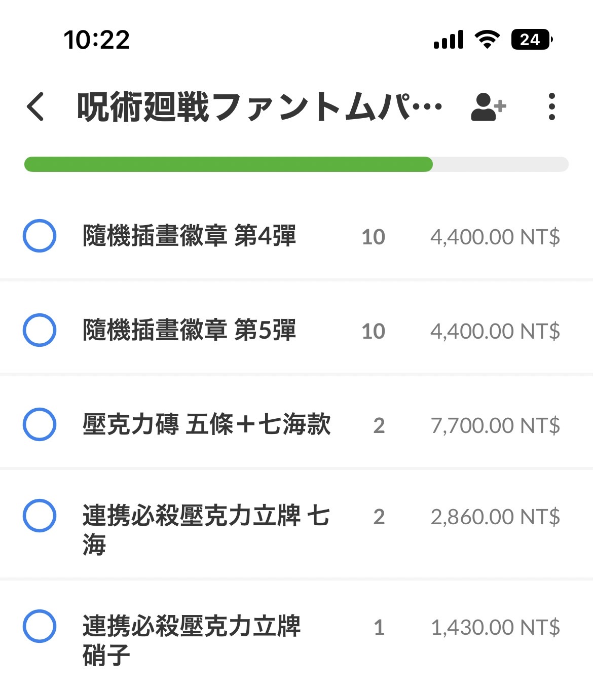Screen dimensions: 593x687
Task: Check off 隨機插畫徽章 第4彈 circle
Action: coord(40,236)
